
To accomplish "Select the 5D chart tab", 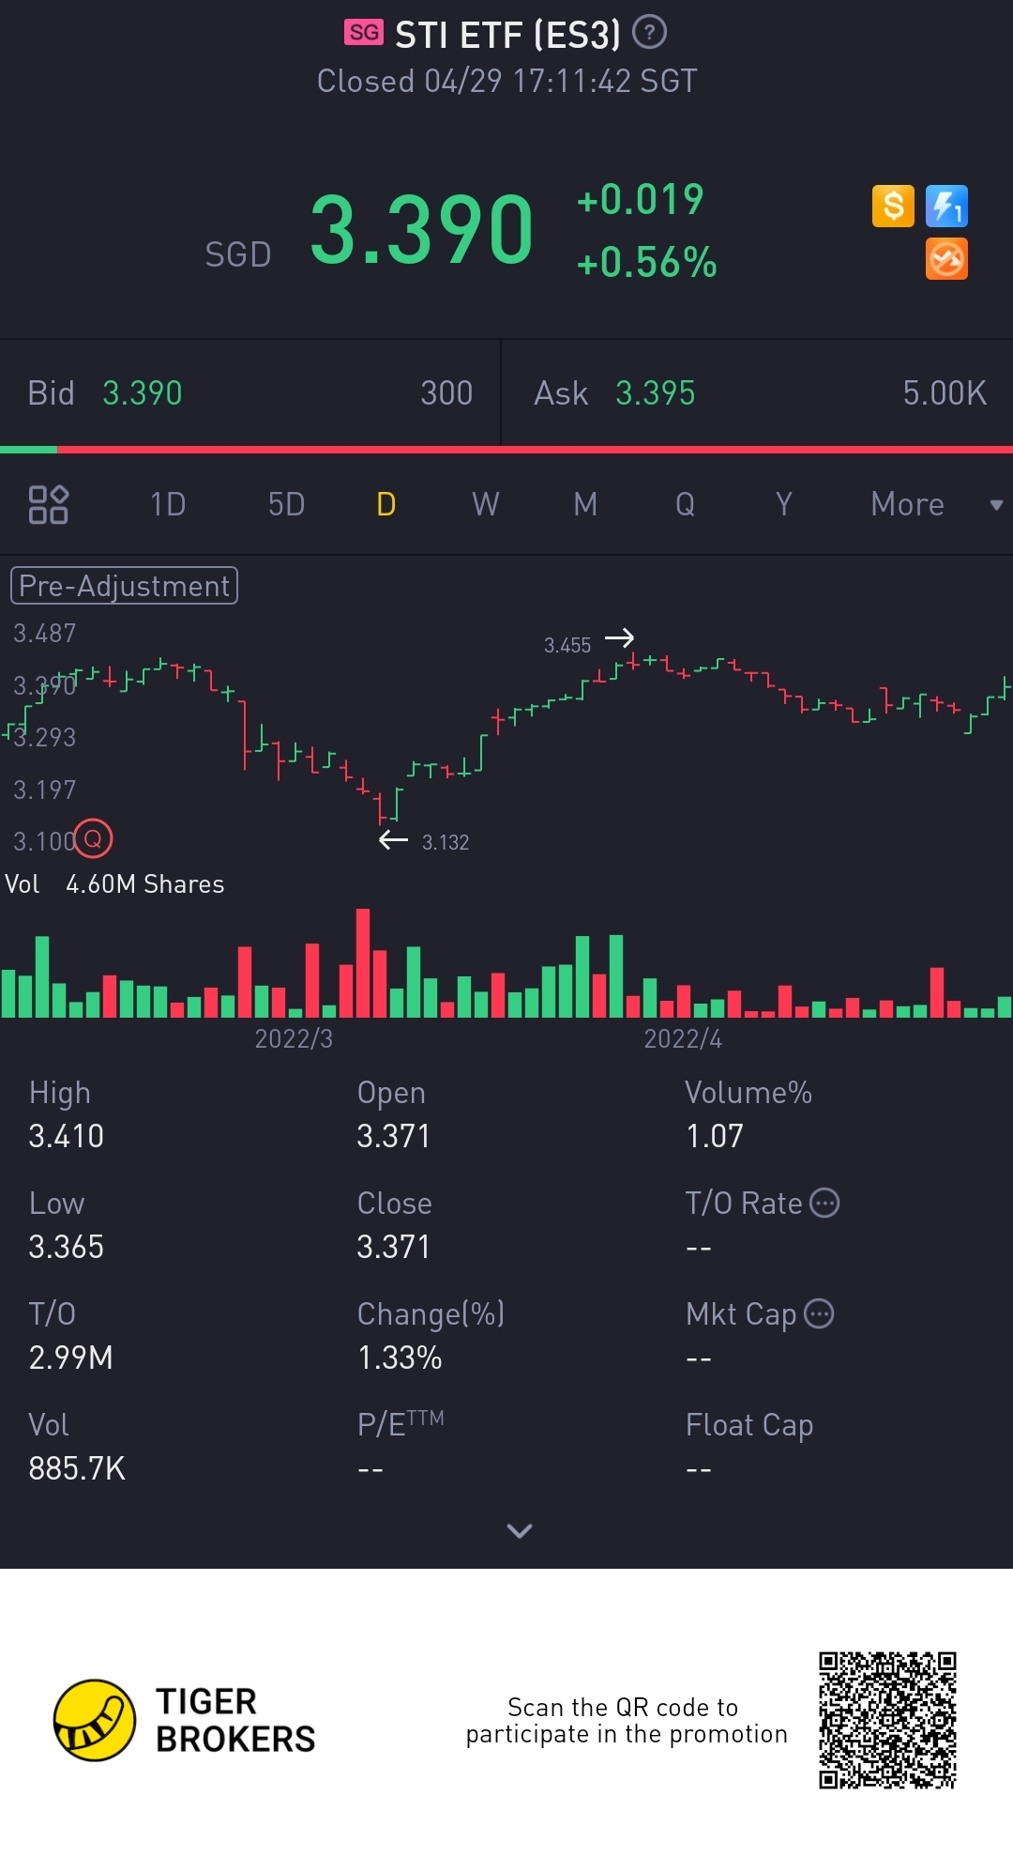I will tap(286, 504).
